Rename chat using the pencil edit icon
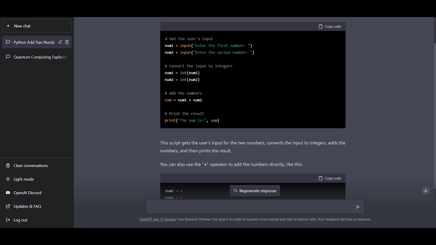 click(60, 42)
